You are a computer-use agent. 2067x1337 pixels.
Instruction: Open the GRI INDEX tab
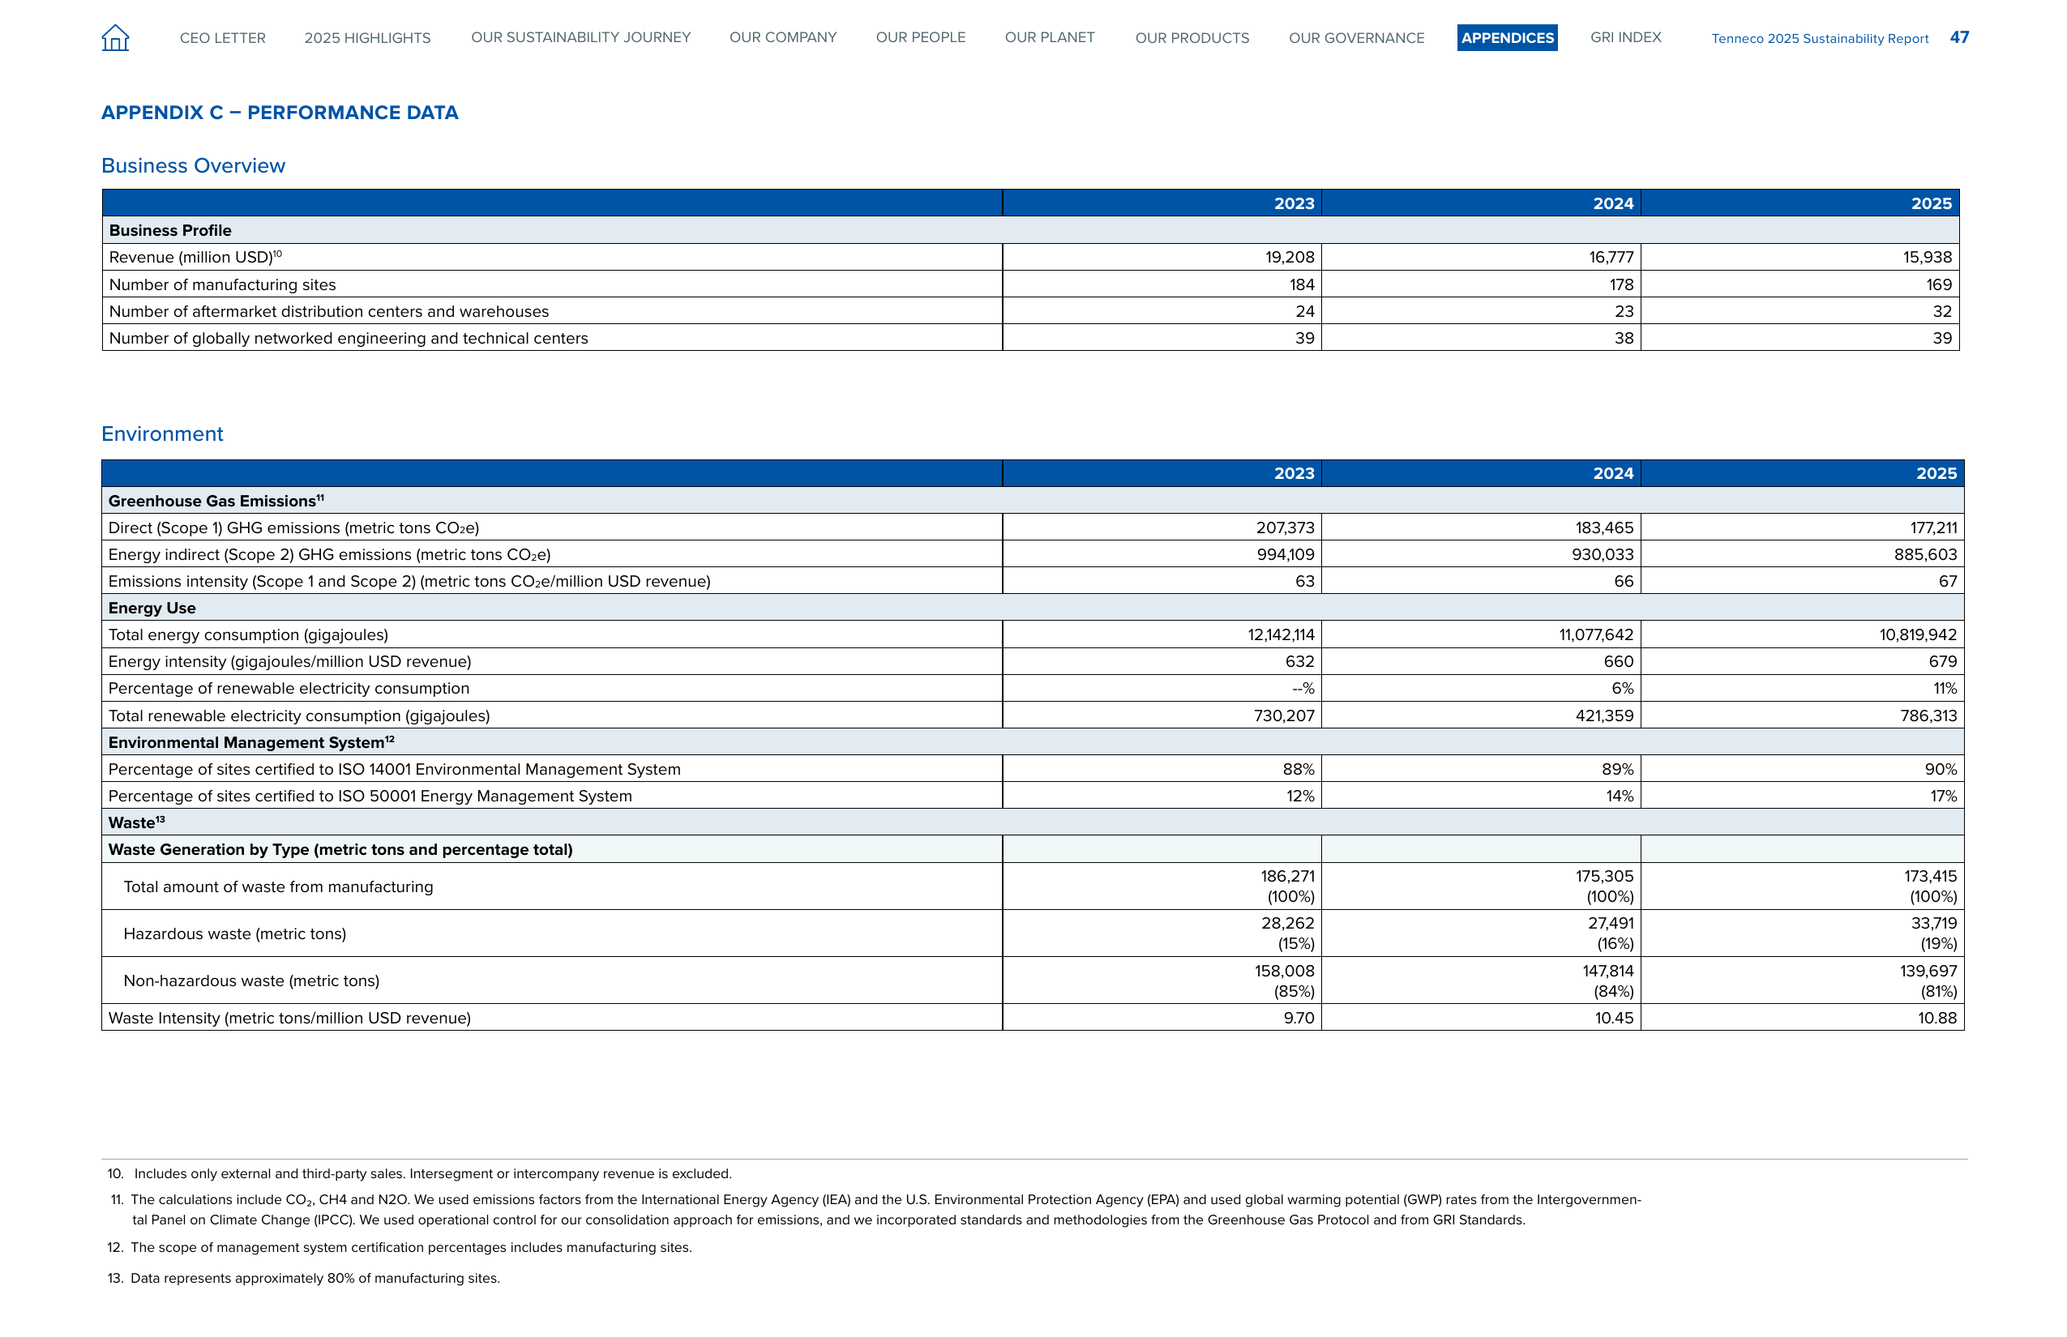click(1625, 37)
